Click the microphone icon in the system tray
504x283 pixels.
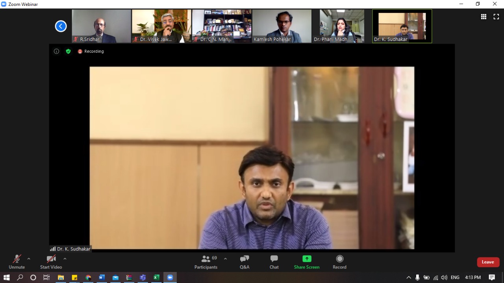[417, 277]
